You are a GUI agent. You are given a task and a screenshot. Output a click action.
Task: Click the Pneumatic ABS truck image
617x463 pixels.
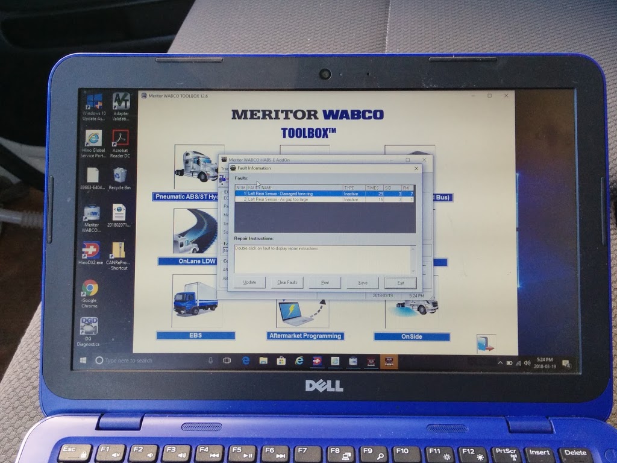196,167
